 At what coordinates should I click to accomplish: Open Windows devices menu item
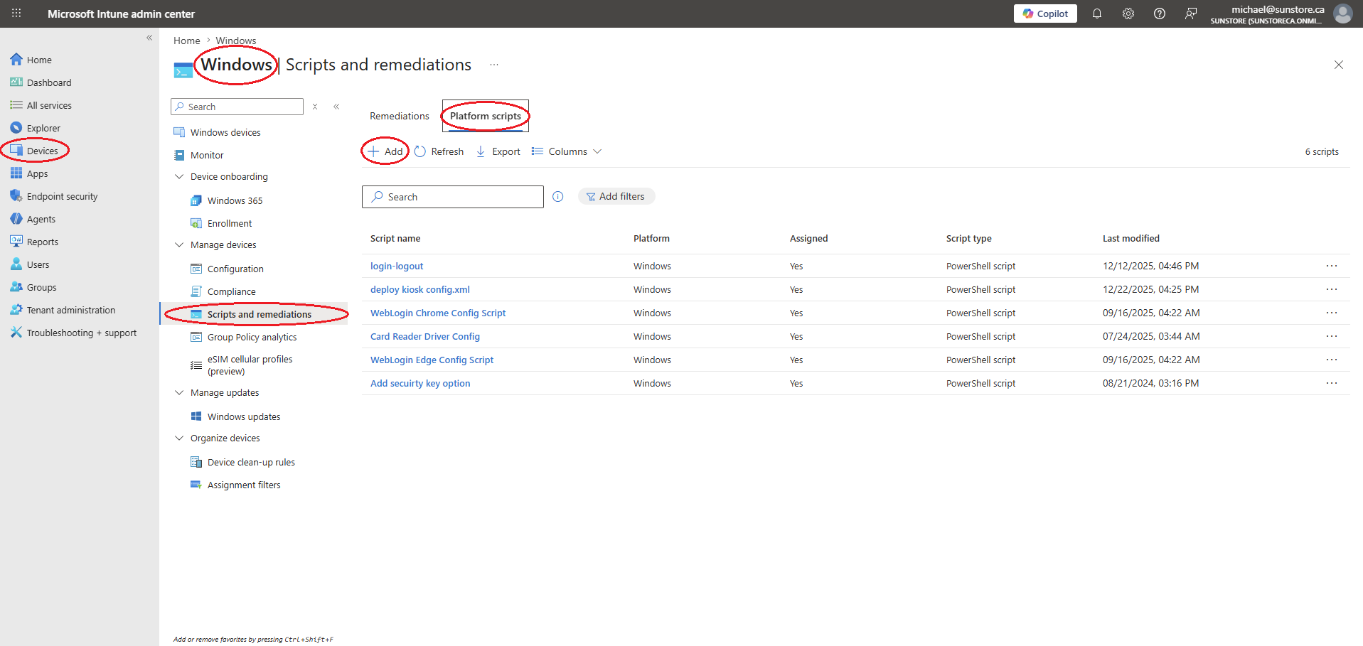[x=225, y=132]
